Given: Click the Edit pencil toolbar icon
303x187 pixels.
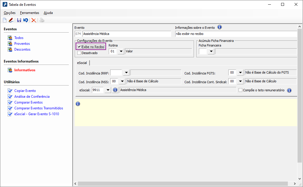Looking at the screenshot, I should tap(11, 20).
